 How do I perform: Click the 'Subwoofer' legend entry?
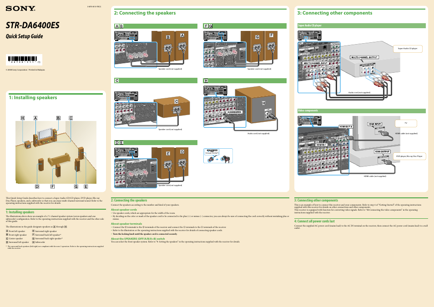click(39, 242)
